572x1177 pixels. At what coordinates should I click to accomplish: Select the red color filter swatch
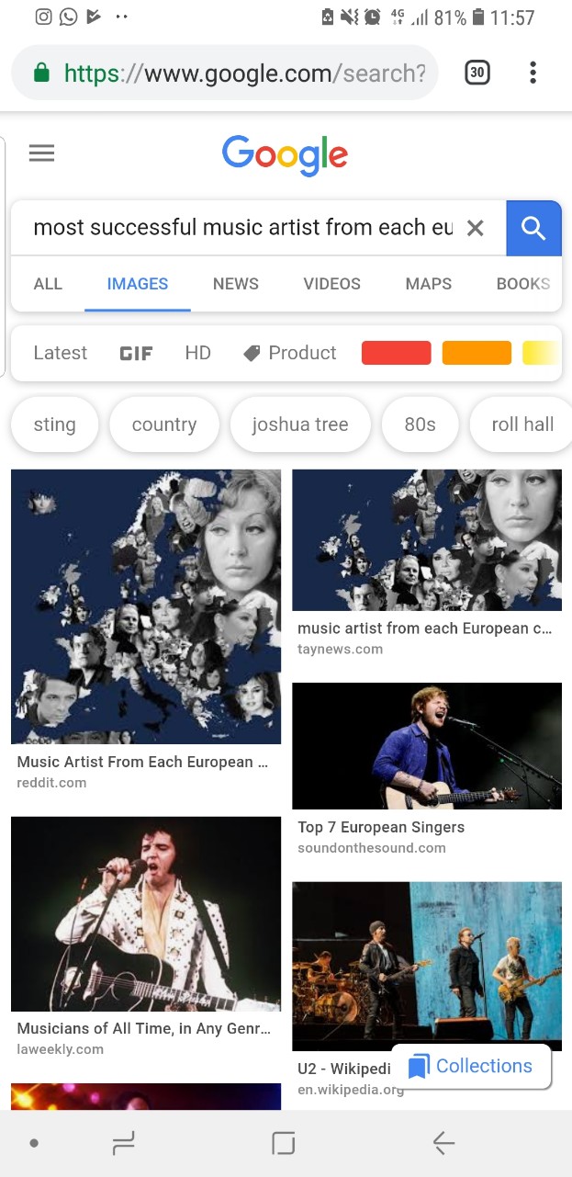point(396,353)
